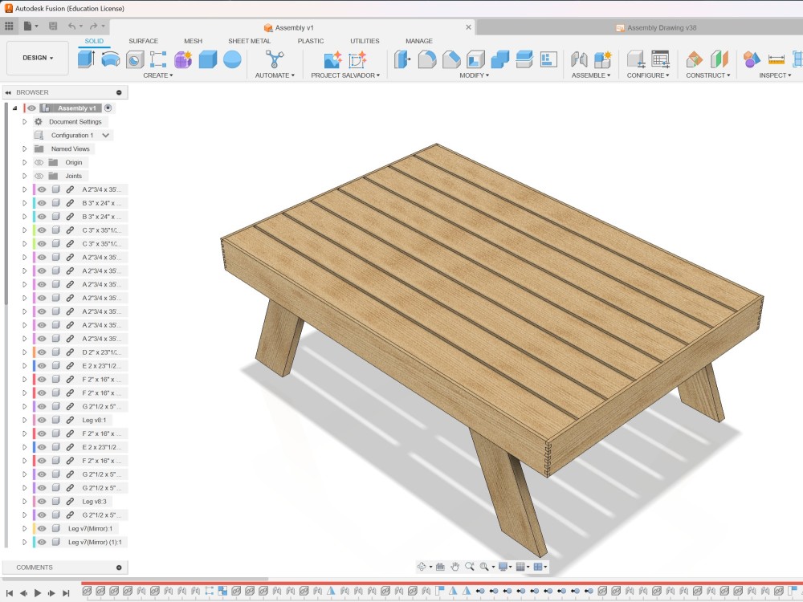This screenshot has width=803, height=602.
Task: Select the Revolve tool icon
Action: 111,59
